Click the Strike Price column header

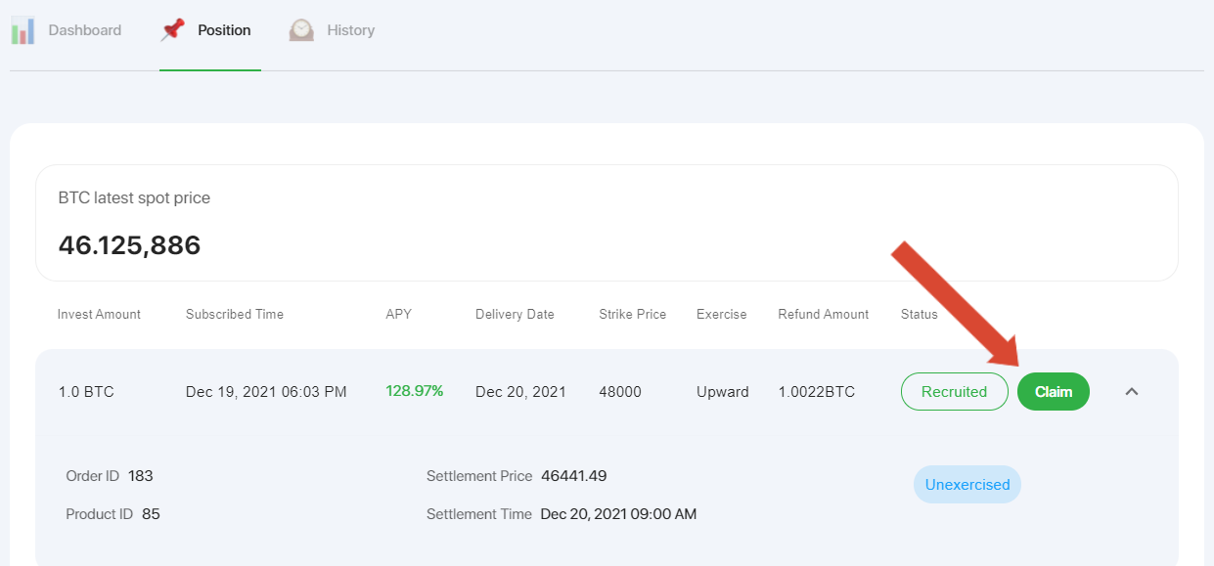point(632,315)
